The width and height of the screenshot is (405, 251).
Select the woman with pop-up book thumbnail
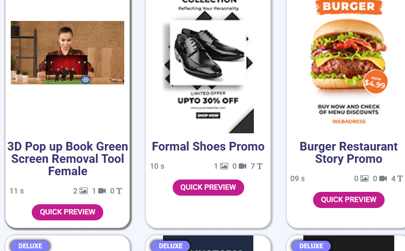pos(67,53)
